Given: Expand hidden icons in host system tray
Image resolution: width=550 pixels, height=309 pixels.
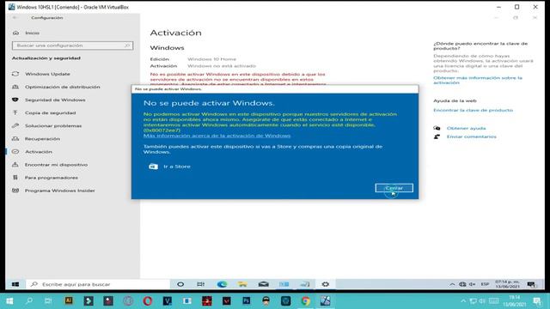Looking at the screenshot, I should click(463, 301).
